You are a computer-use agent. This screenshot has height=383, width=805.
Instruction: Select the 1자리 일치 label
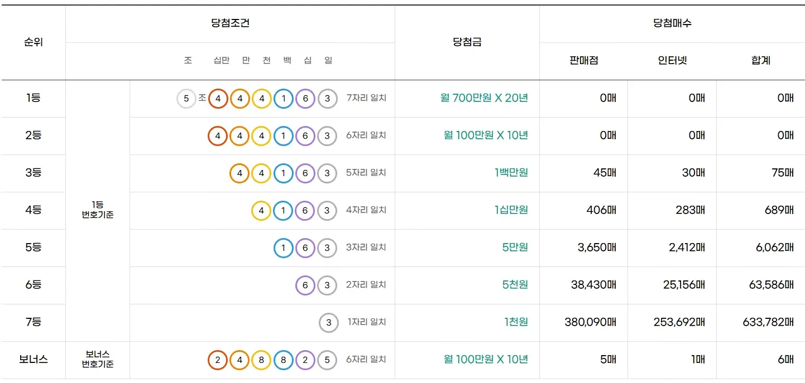[x=367, y=322]
